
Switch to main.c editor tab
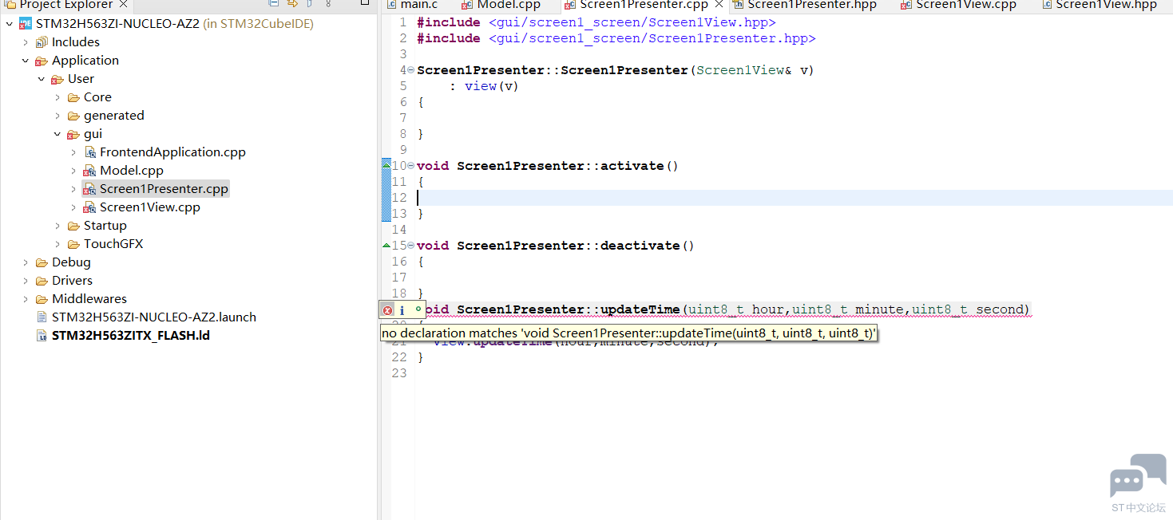tap(412, 5)
